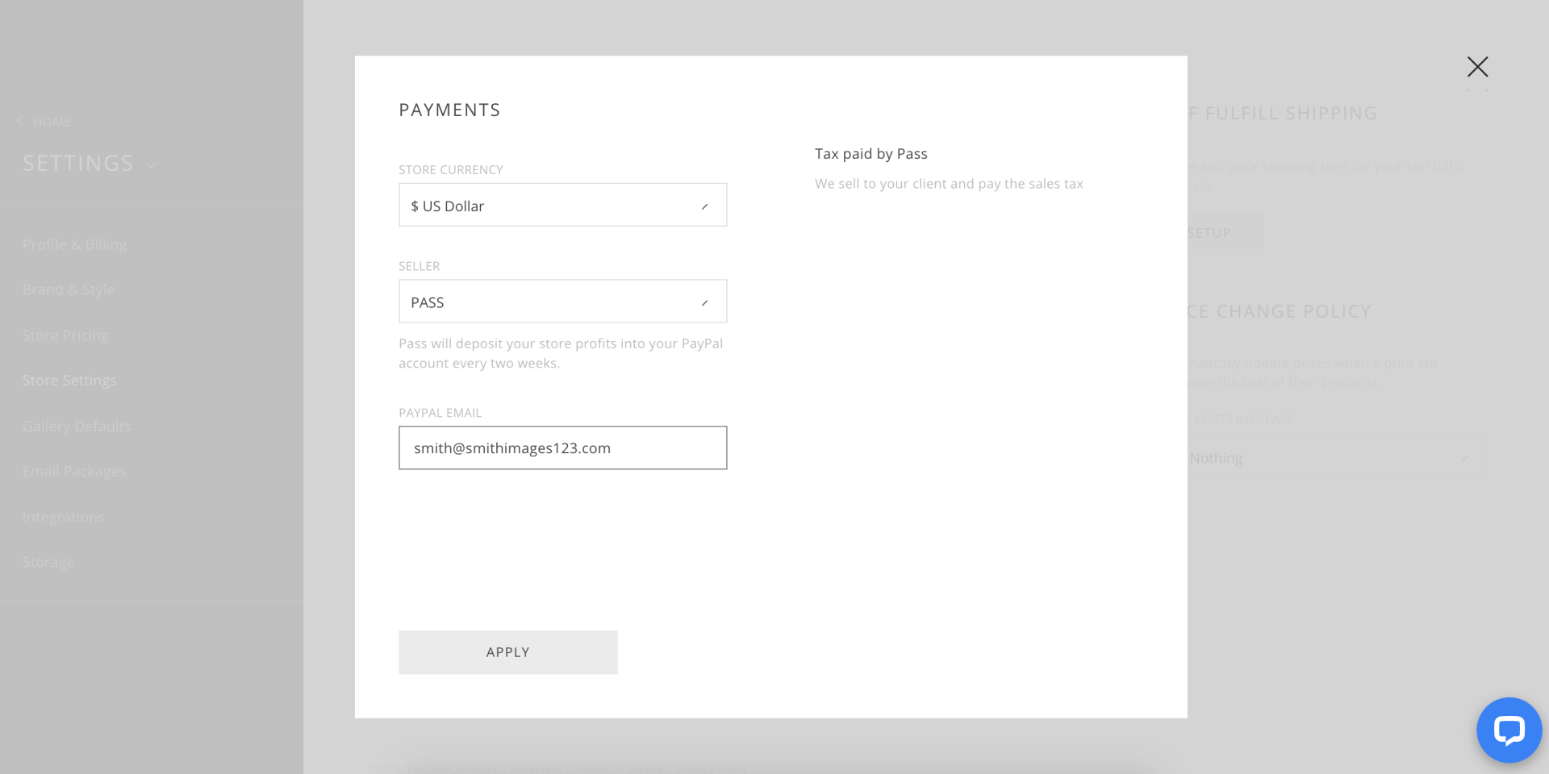The height and width of the screenshot is (774, 1549).
Task: Click the Home link in the sidebar
Action: coord(52,122)
